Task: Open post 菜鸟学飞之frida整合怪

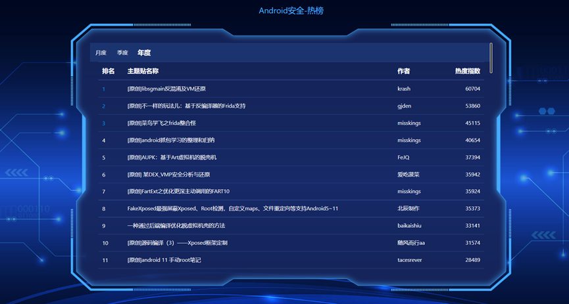Action: [161, 123]
